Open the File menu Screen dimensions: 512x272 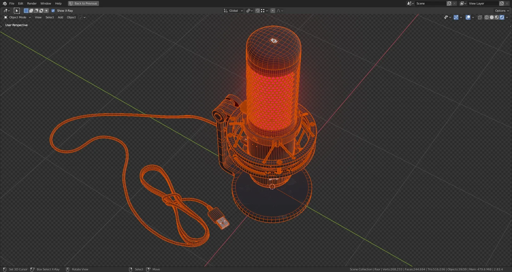click(12, 3)
